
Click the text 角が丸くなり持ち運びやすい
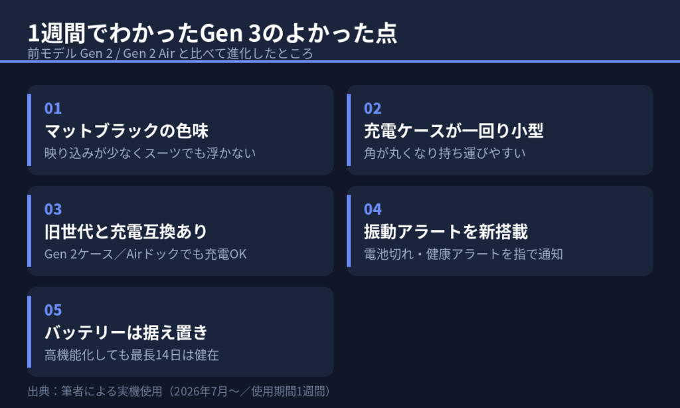coord(444,153)
